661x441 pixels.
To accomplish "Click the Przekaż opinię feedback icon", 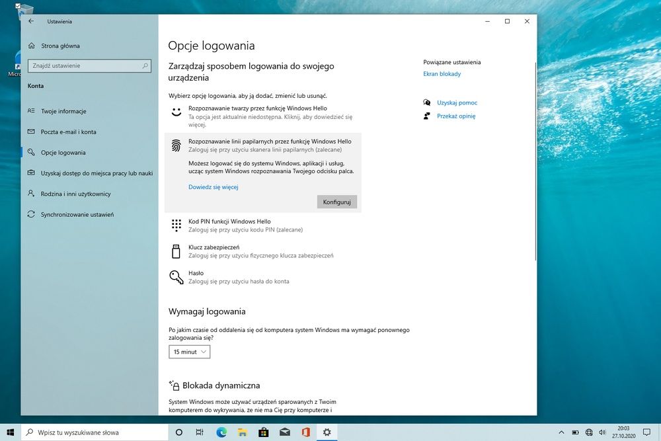I will (x=427, y=116).
